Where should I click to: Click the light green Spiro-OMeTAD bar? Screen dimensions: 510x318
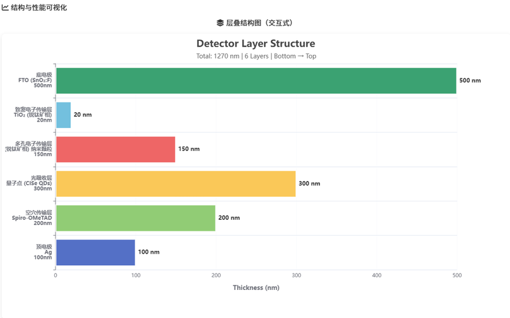[136, 218]
